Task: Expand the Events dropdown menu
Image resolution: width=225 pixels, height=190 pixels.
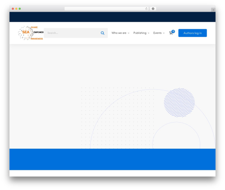Action: (159, 33)
